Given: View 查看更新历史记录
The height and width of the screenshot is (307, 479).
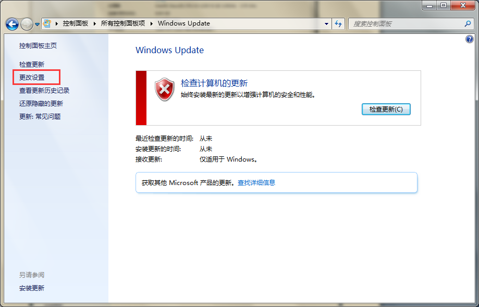Looking at the screenshot, I should coord(44,91).
